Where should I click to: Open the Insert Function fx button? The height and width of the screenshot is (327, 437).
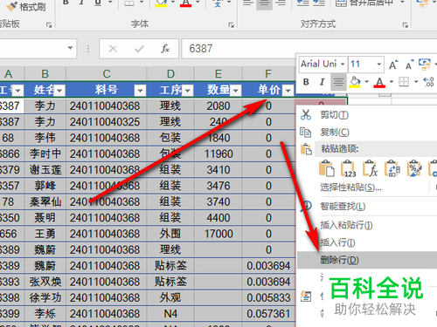[165, 49]
